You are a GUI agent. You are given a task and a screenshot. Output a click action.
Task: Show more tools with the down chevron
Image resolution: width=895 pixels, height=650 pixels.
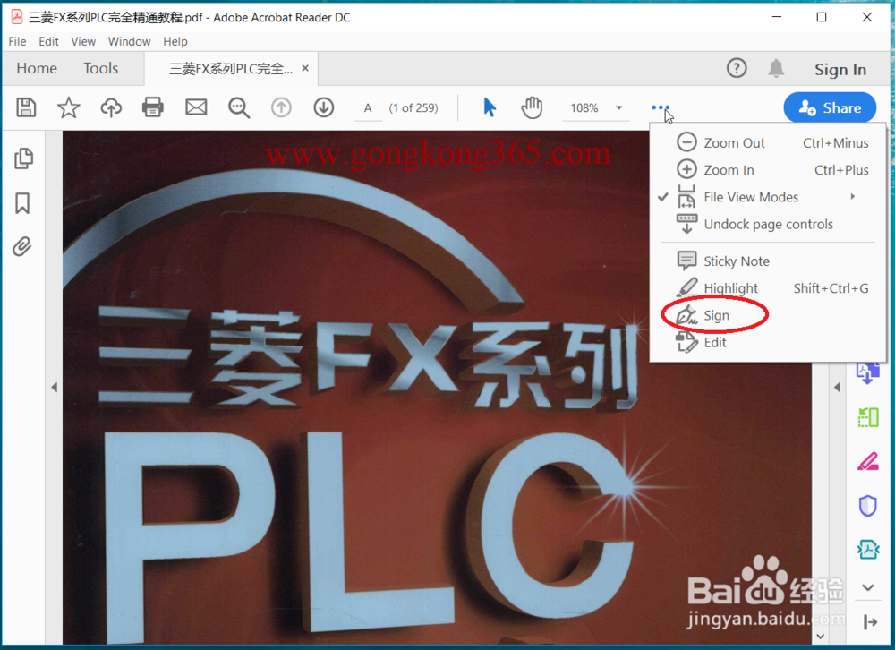pos(867,587)
